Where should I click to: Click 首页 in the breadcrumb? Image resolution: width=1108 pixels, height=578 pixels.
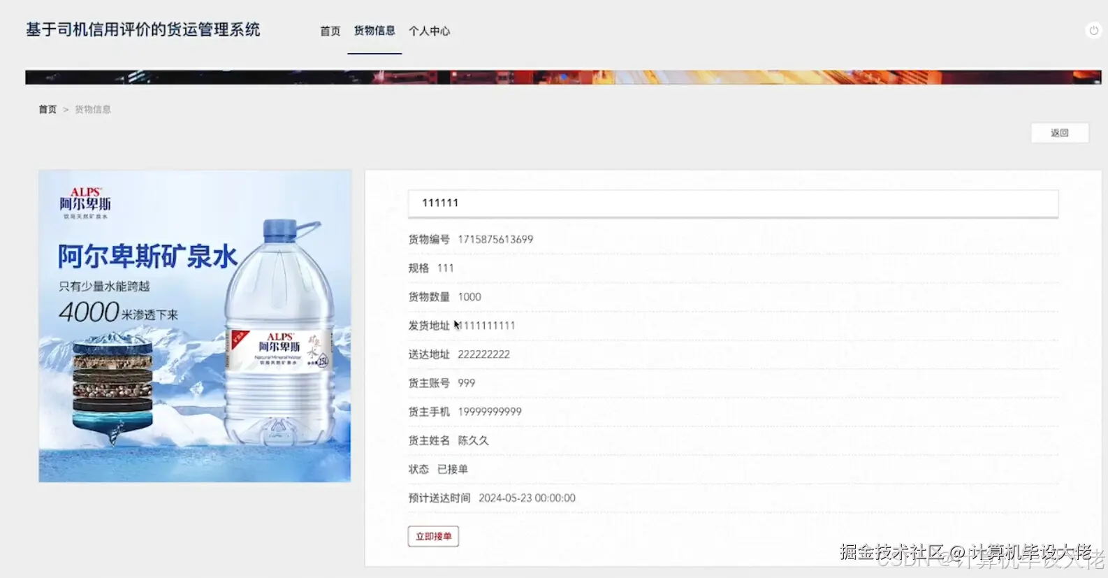pyautogui.click(x=48, y=109)
